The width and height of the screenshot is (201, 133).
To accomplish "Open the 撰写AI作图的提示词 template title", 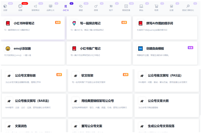I will tap(160, 23).
